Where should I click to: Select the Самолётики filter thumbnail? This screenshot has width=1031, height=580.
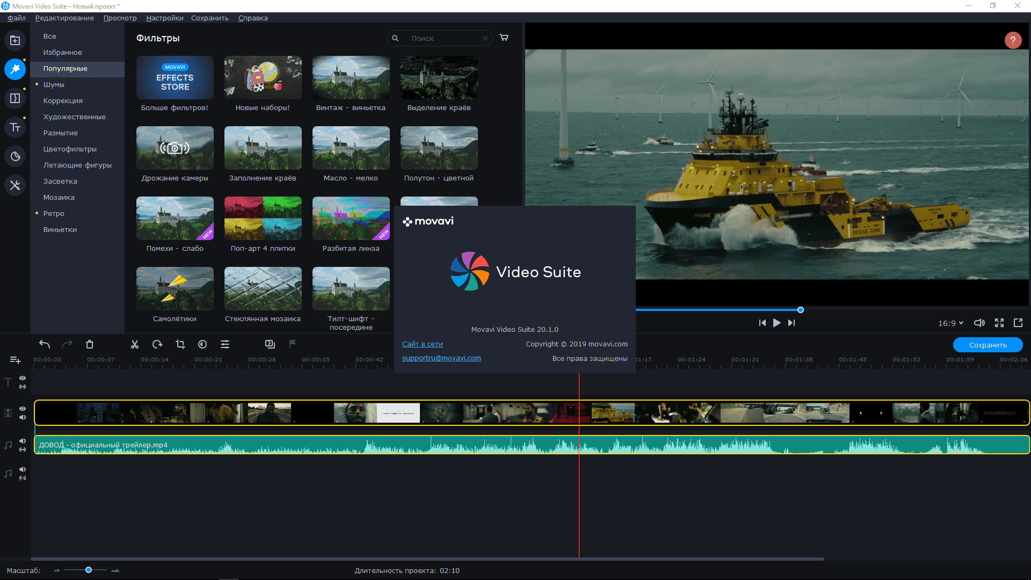[175, 289]
